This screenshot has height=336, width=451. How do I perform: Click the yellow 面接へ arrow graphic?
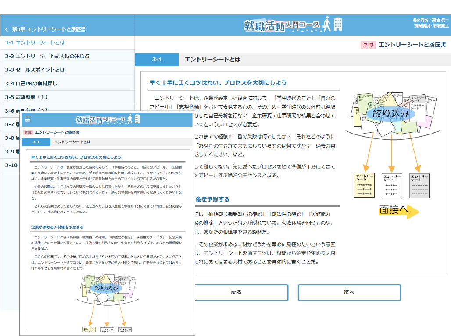399,210
